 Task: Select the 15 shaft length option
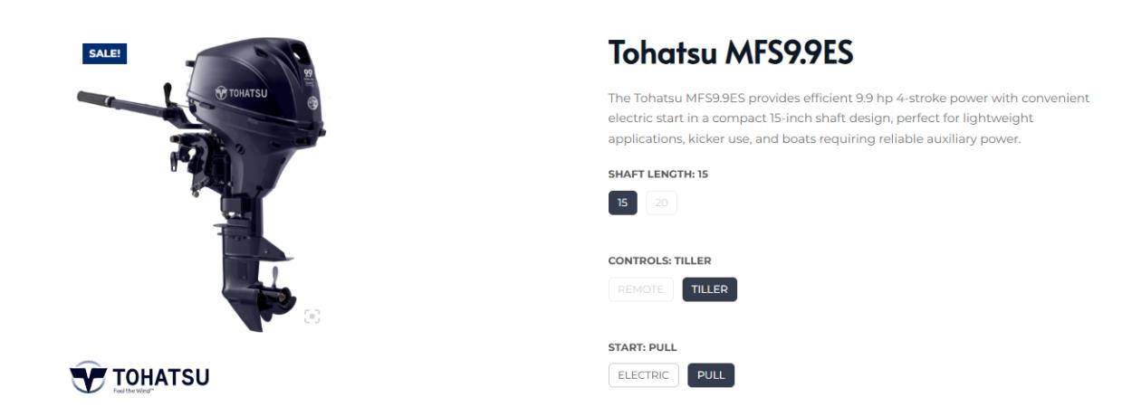(x=622, y=203)
